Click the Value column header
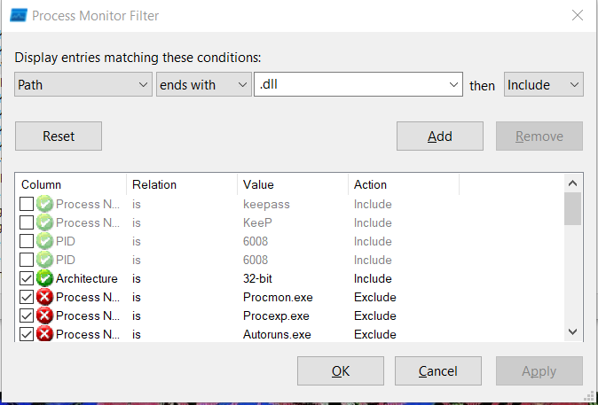This screenshot has height=405, width=598. (293, 184)
